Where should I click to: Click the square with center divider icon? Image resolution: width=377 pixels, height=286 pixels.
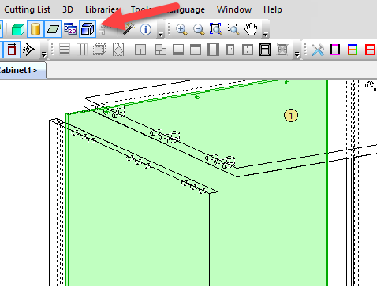[140, 50]
